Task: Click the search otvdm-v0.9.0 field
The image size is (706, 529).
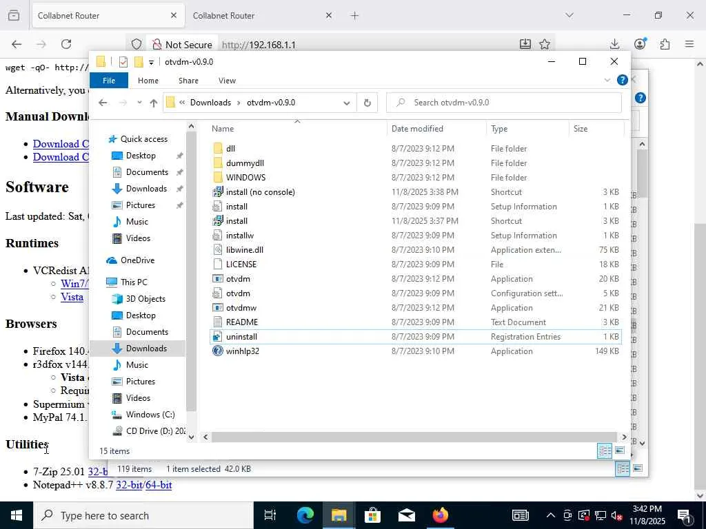Action: 504,103
